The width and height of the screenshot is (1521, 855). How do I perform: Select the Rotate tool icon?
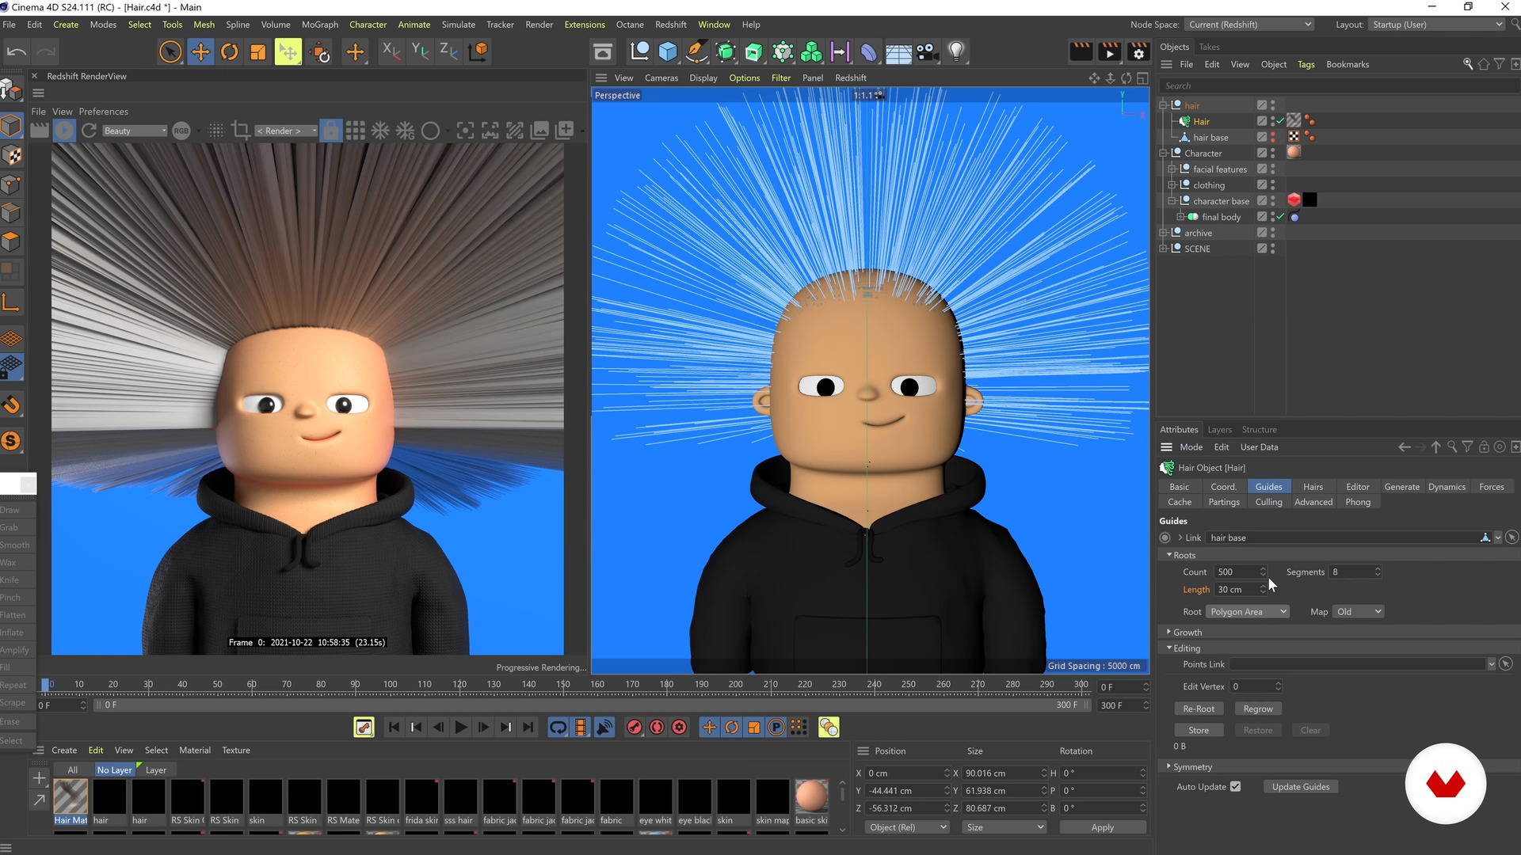click(230, 52)
